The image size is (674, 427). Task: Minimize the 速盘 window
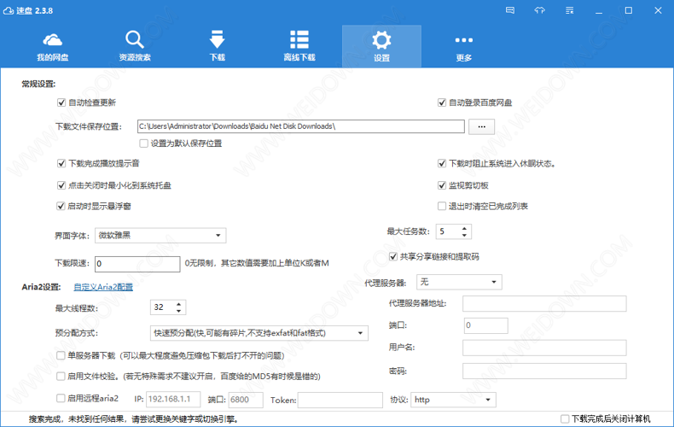599,11
